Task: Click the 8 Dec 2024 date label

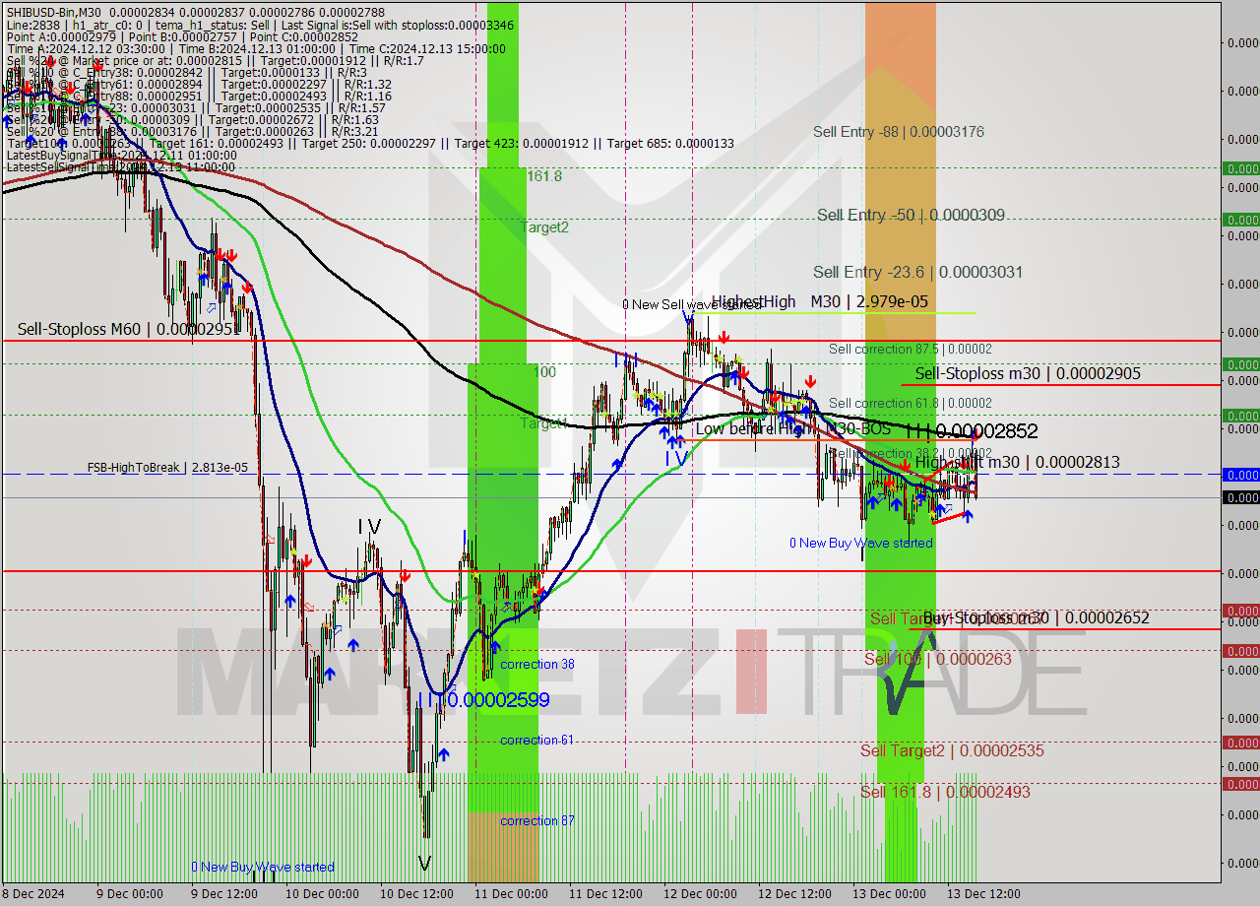Action: [35, 894]
